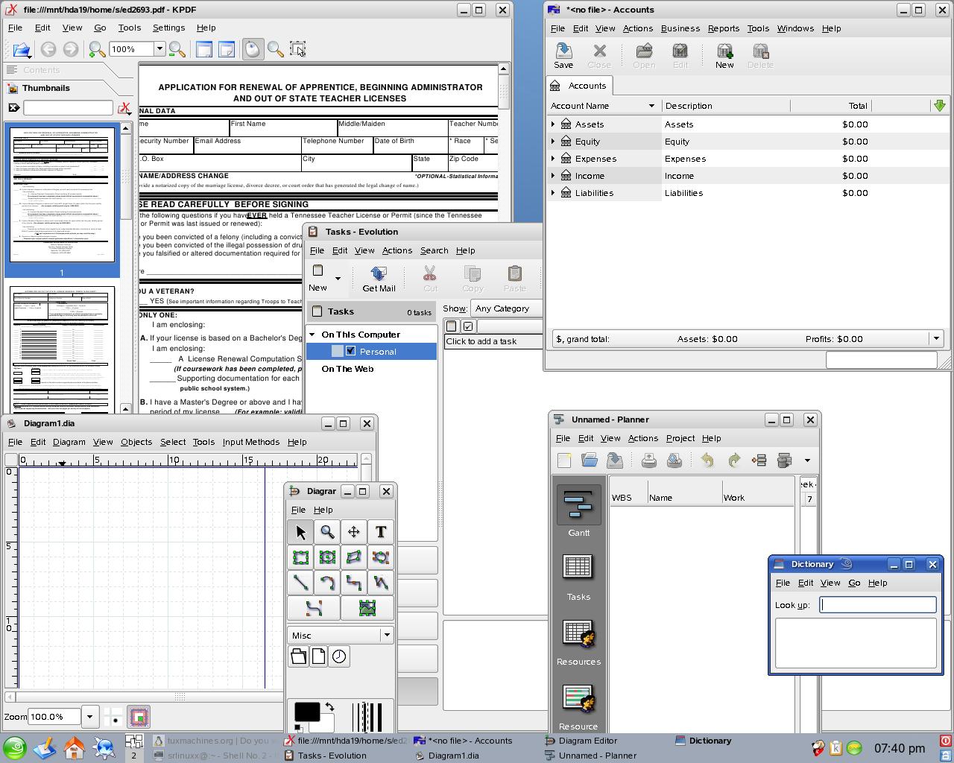Open Any Category dropdown in Evolution
The width and height of the screenshot is (954, 763).
coord(507,308)
